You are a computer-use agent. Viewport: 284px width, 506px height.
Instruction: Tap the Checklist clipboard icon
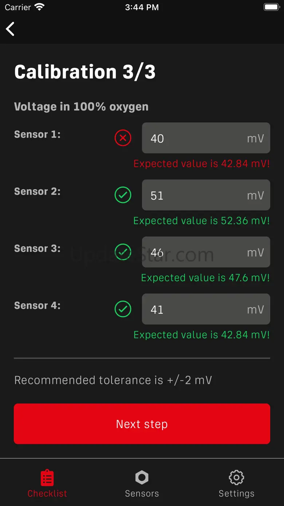47,478
